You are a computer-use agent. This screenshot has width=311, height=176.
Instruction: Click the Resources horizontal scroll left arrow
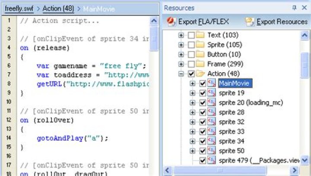pyautogui.click(x=168, y=170)
